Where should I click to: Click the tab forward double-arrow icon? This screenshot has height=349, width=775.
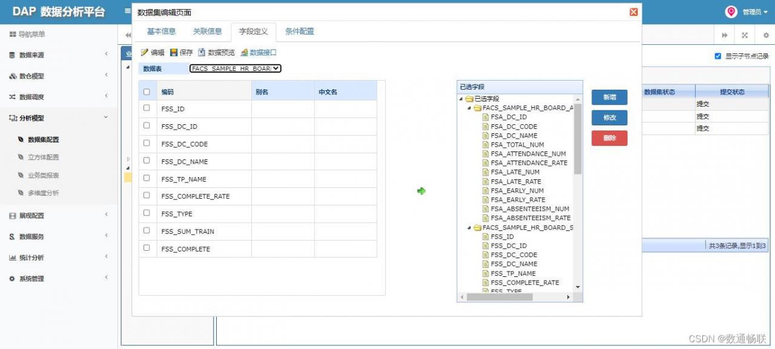pyautogui.click(x=724, y=36)
